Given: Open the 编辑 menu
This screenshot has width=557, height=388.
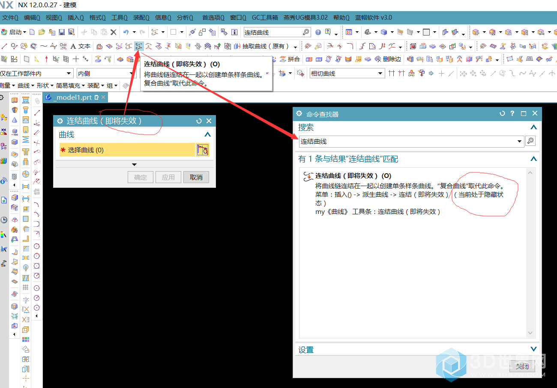Looking at the screenshot, I should point(32,18).
